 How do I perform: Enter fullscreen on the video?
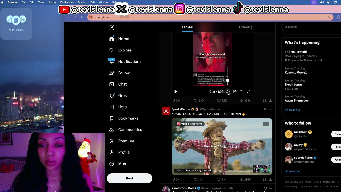click(249, 92)
